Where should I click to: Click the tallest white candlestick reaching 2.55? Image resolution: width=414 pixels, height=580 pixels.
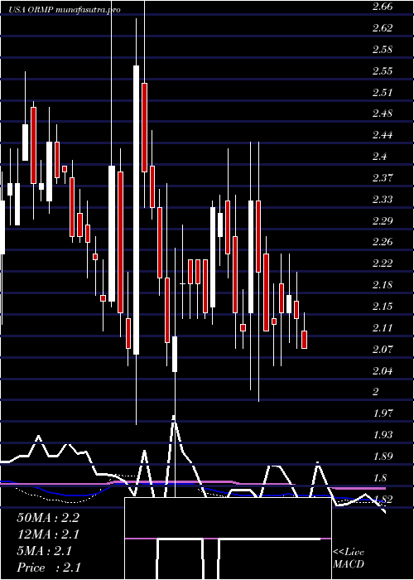coord(136,210)
